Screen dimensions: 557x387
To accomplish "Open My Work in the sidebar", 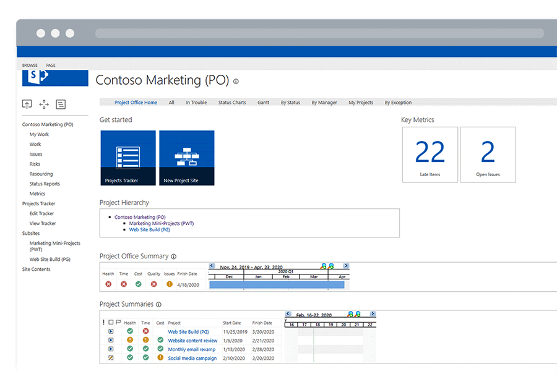I will coord(39,134).
